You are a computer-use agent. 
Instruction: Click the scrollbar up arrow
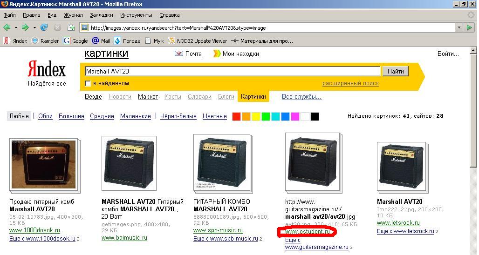click(x=473, y=51)
